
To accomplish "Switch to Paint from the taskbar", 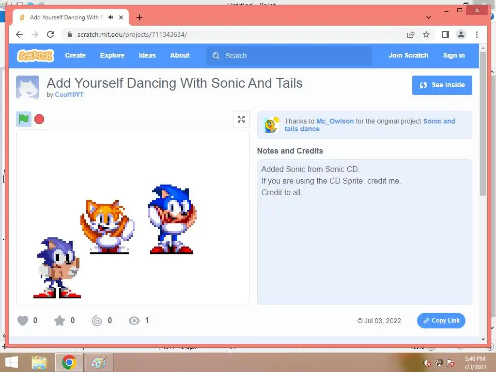I will pyautogui.click(x=99, y=362).
